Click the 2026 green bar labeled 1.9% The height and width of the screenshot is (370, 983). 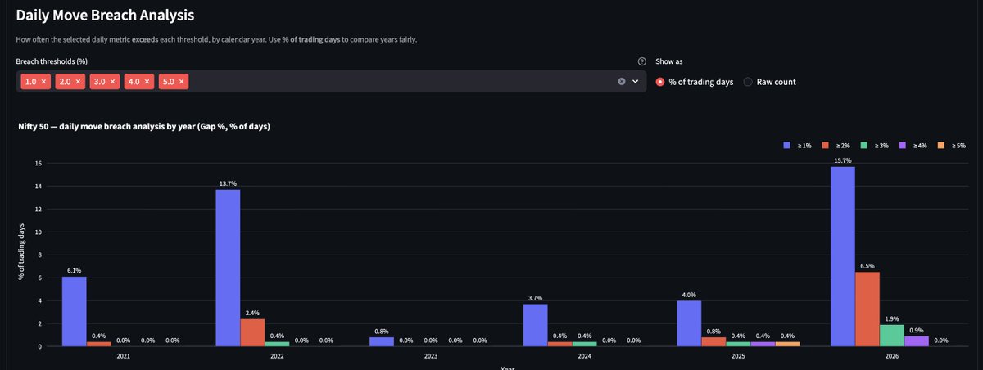pyautogui.click(x=892, y=336)
